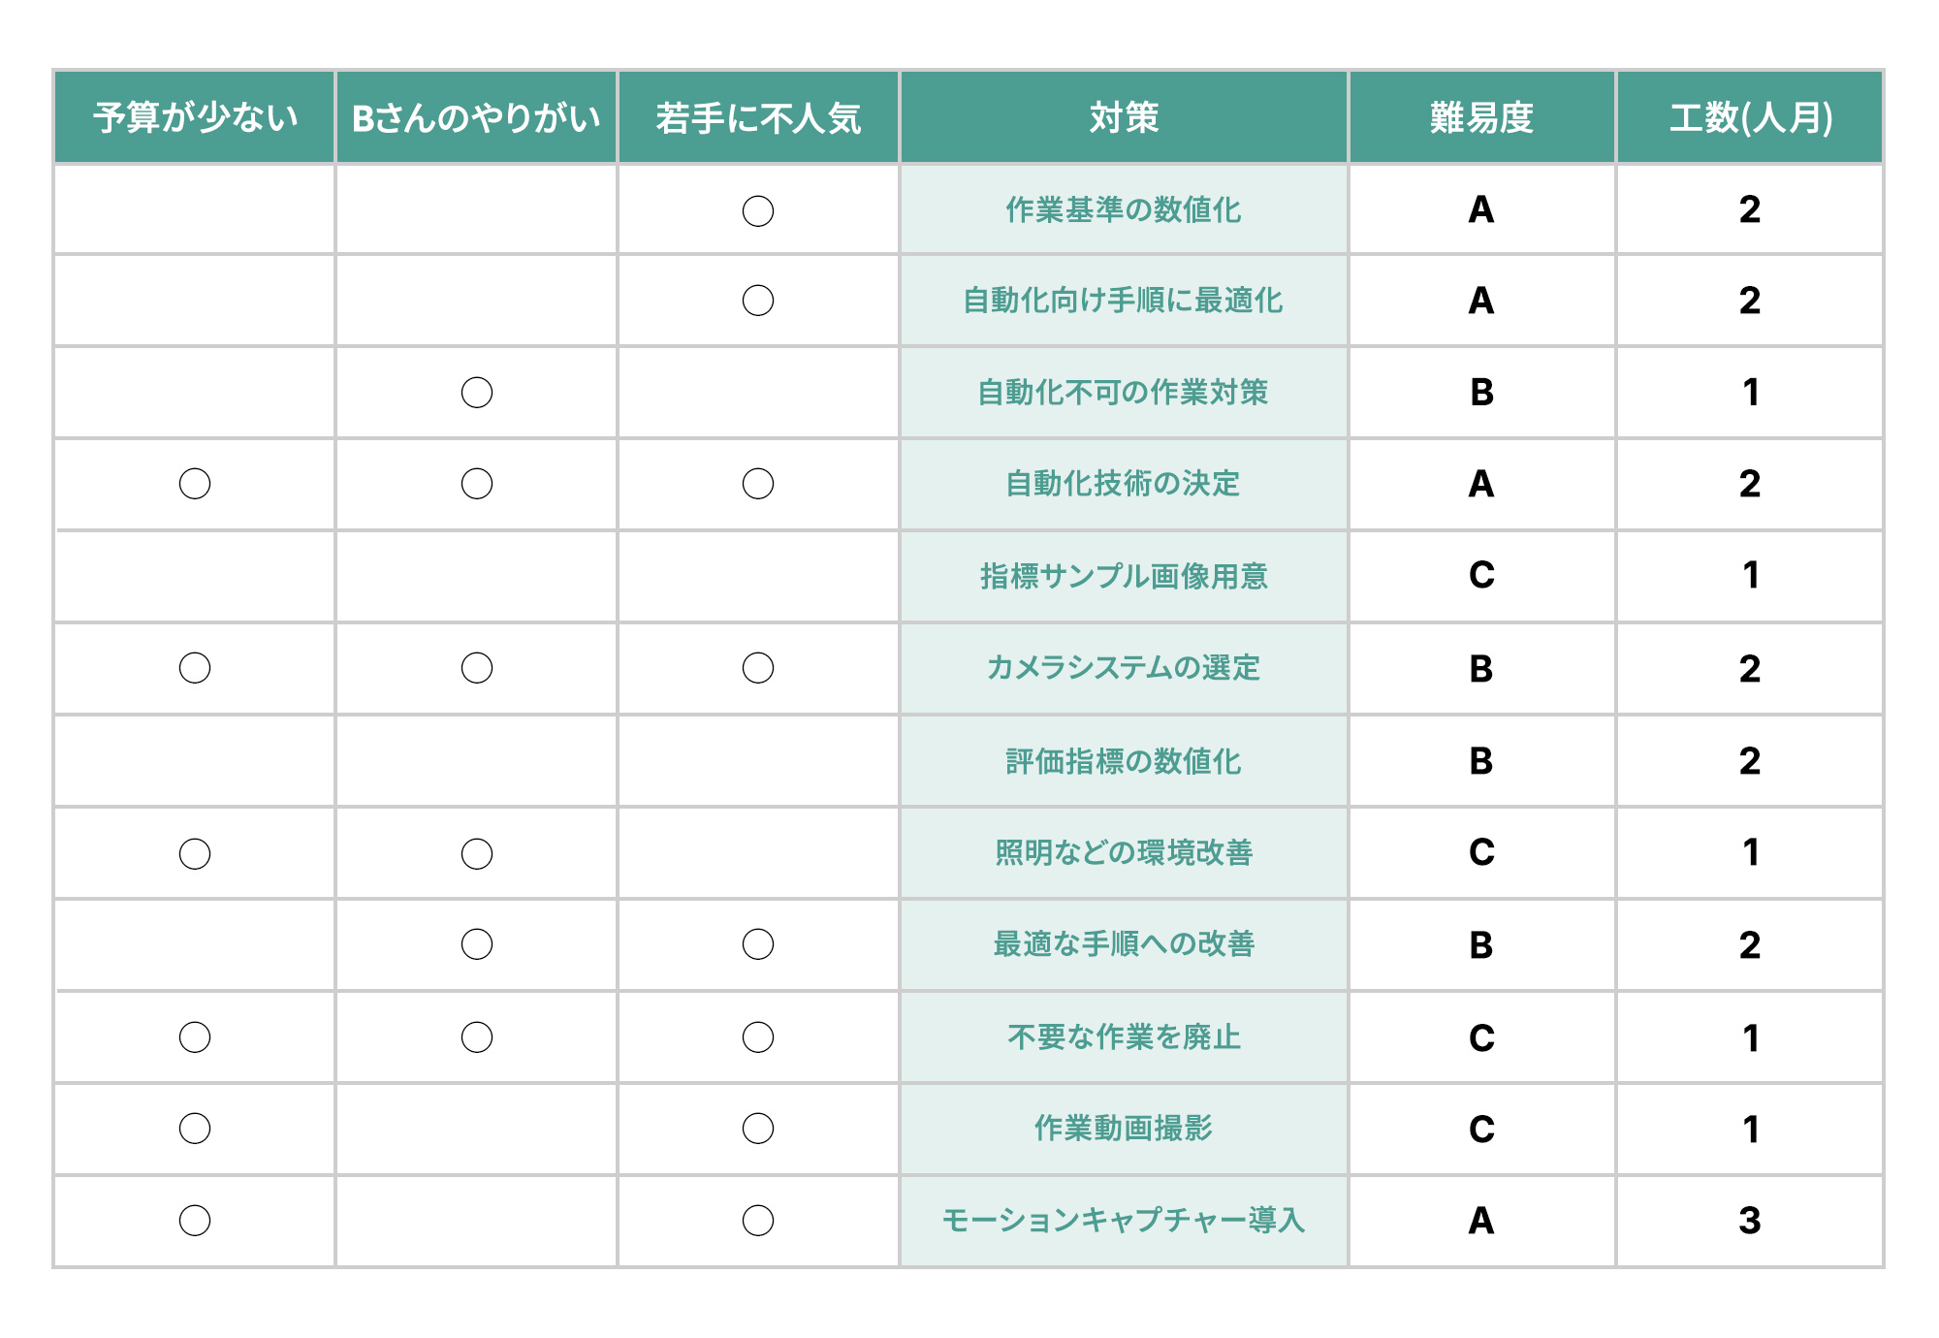Click 若手に不人気 circle in 作業動画撮影 row
This screenshot has height=1338, width=1939.
point(758,1129)
